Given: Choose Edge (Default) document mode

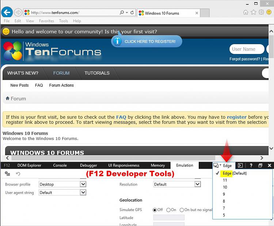Looking at the screenshot, I should (242, 173).
